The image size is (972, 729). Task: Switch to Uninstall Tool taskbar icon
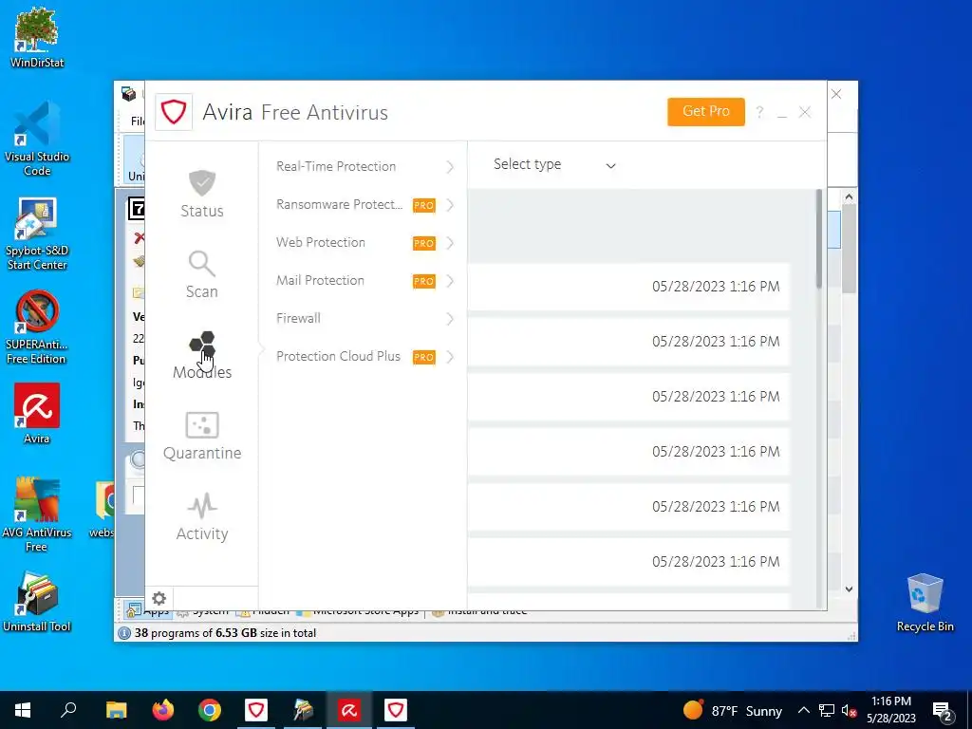[303, 710]
